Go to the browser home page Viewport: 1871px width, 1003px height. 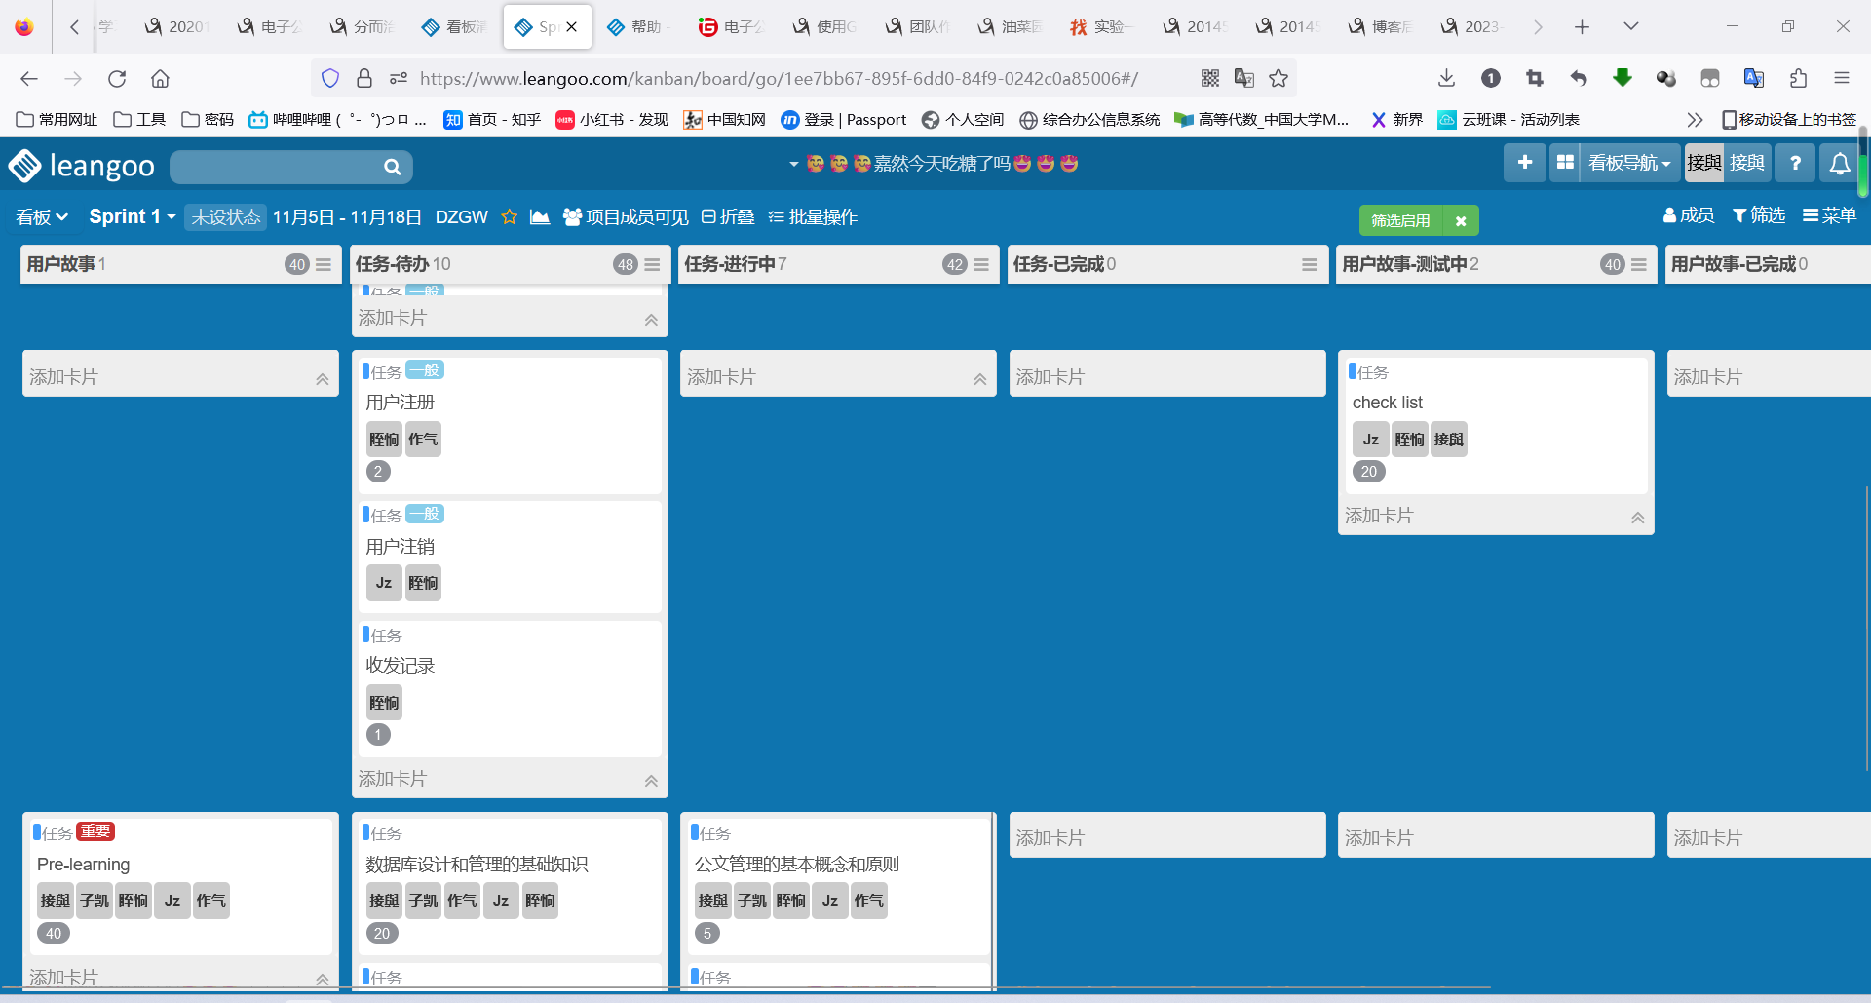click(160, 78)
